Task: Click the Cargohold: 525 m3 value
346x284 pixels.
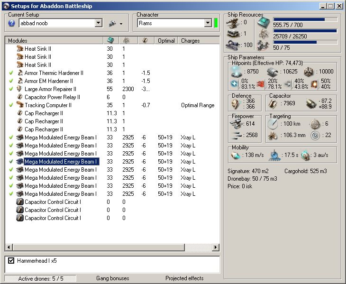Action: (306, 171)
